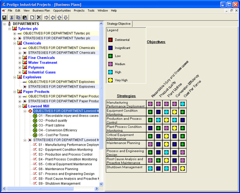This screenshot has width=240, height=193.
Task: Open the File menu
Action: tap(10, 11)
